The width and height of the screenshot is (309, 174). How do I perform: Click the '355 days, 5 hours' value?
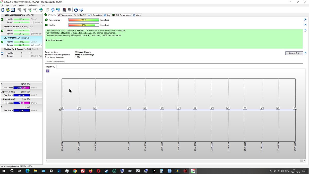click(x=83, y=52)
